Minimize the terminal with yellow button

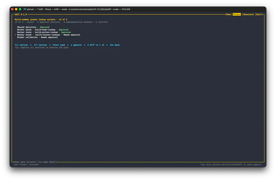click(x=16, y=9)
